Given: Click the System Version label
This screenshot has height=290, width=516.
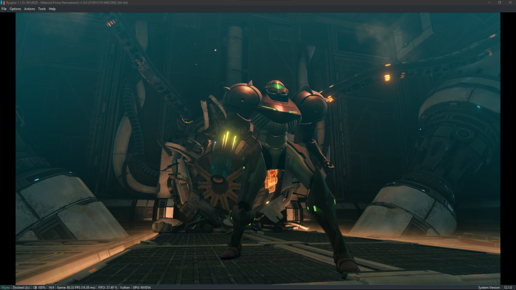Looking at the screenshot, I should [x=489, y=287].
